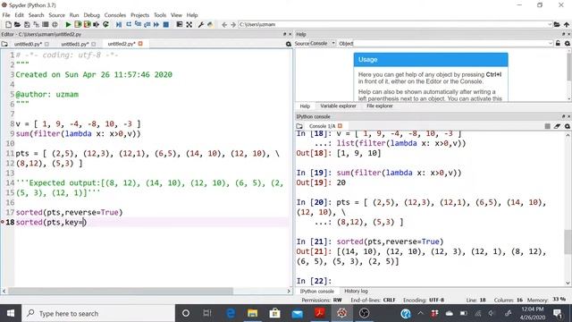Screen dimensions: 572x322
Task: Click the debugger step-over icon
Action: click(129, 24)
